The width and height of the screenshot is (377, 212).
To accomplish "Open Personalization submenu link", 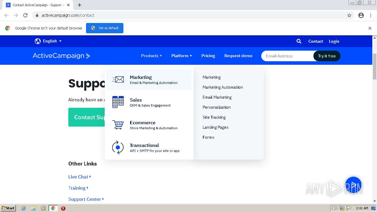I will (x=216, y=107).
